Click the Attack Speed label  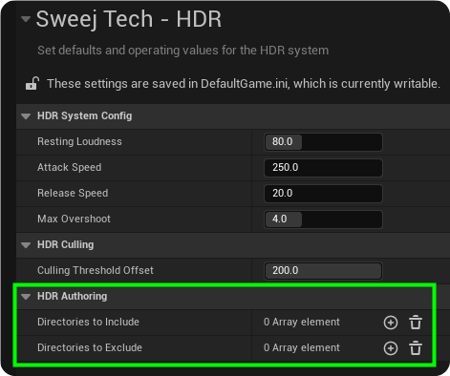[70, 167]
